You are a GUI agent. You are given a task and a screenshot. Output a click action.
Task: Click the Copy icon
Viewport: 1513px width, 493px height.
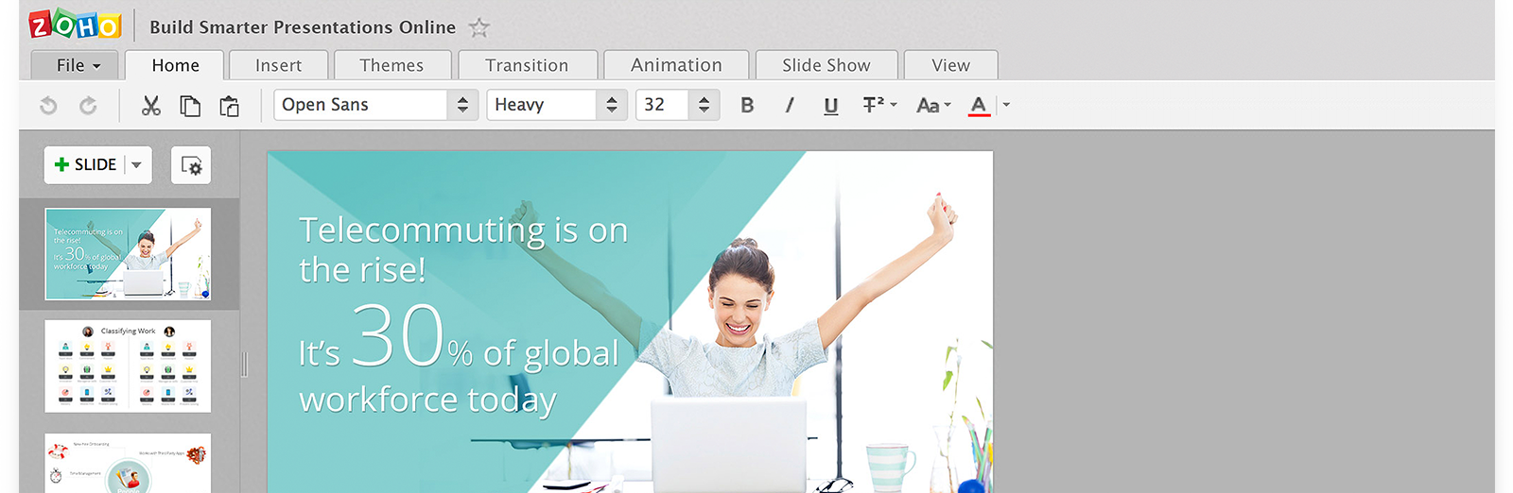tap(190, 106)
